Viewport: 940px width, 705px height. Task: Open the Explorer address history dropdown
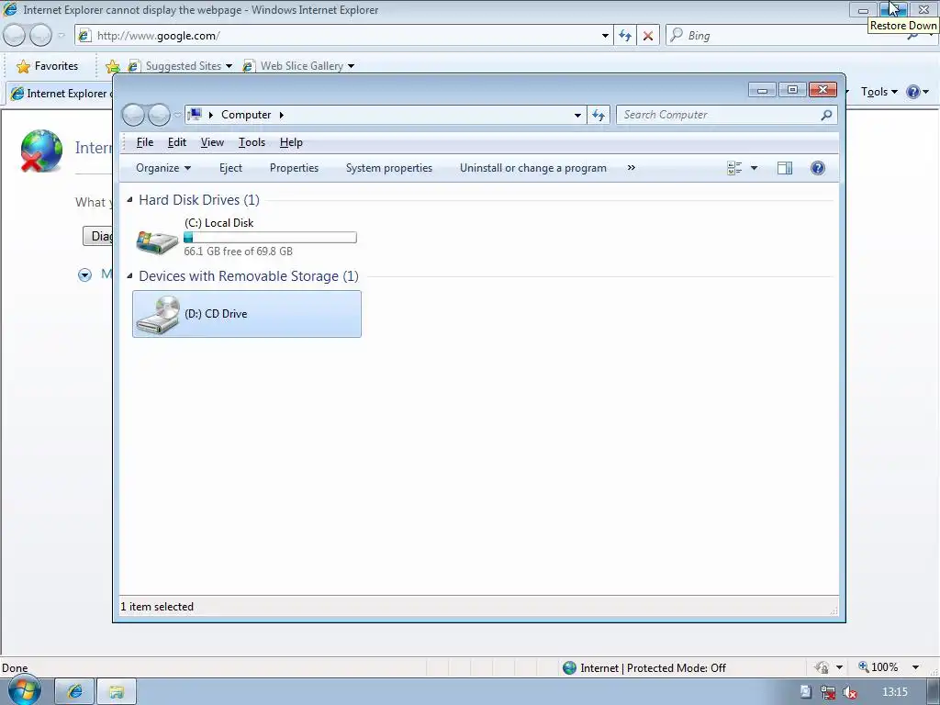point(577,115)
